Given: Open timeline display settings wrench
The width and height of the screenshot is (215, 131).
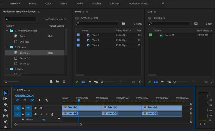Looking at the screenshot, I should pyautogui.click(x=47, y=100).
